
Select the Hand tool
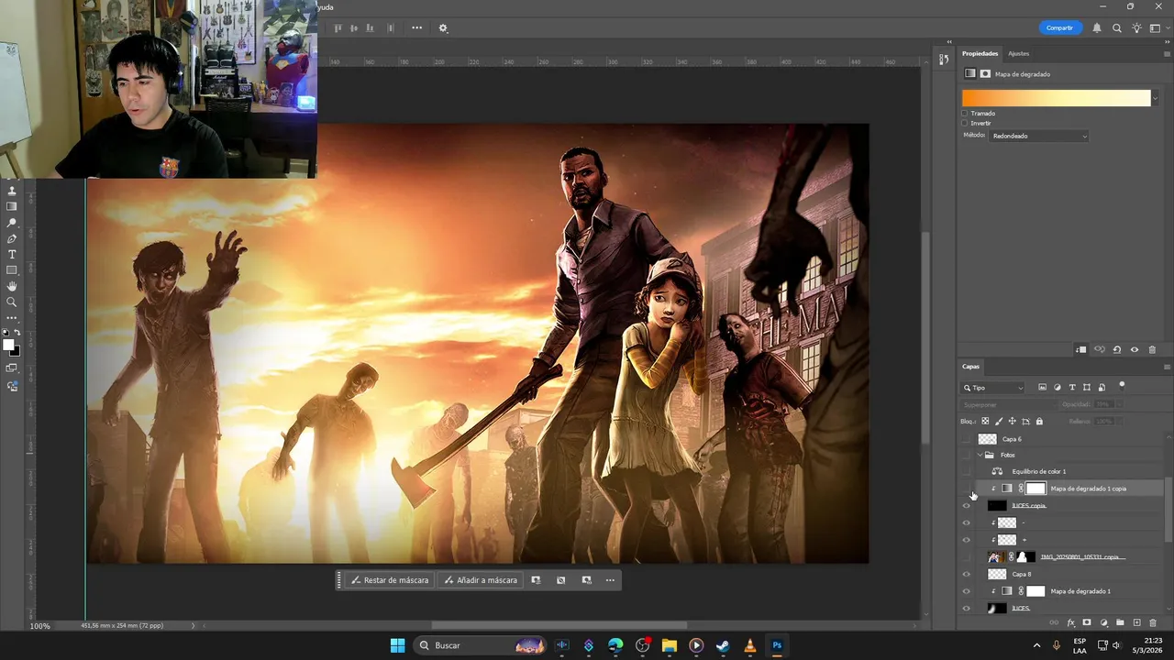[x=12, y=286]
